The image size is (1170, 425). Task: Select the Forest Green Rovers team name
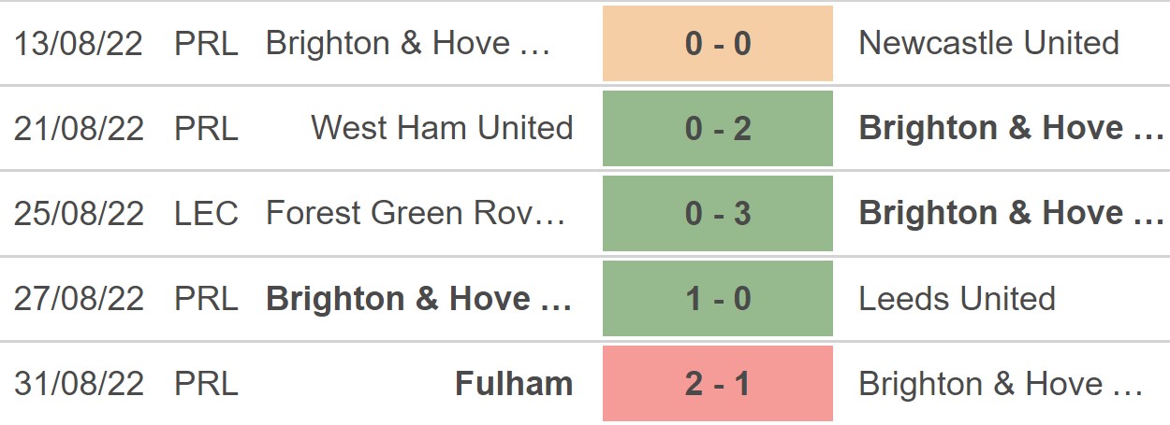click(x=417, y=213)
